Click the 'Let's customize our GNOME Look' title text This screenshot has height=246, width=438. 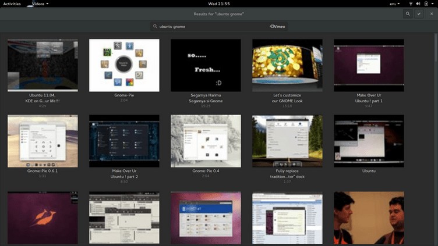287,98
